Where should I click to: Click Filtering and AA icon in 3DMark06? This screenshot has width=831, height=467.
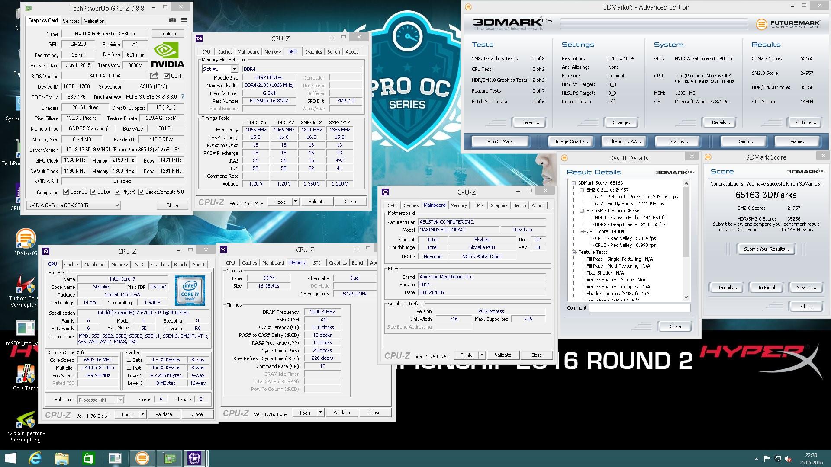623,141
